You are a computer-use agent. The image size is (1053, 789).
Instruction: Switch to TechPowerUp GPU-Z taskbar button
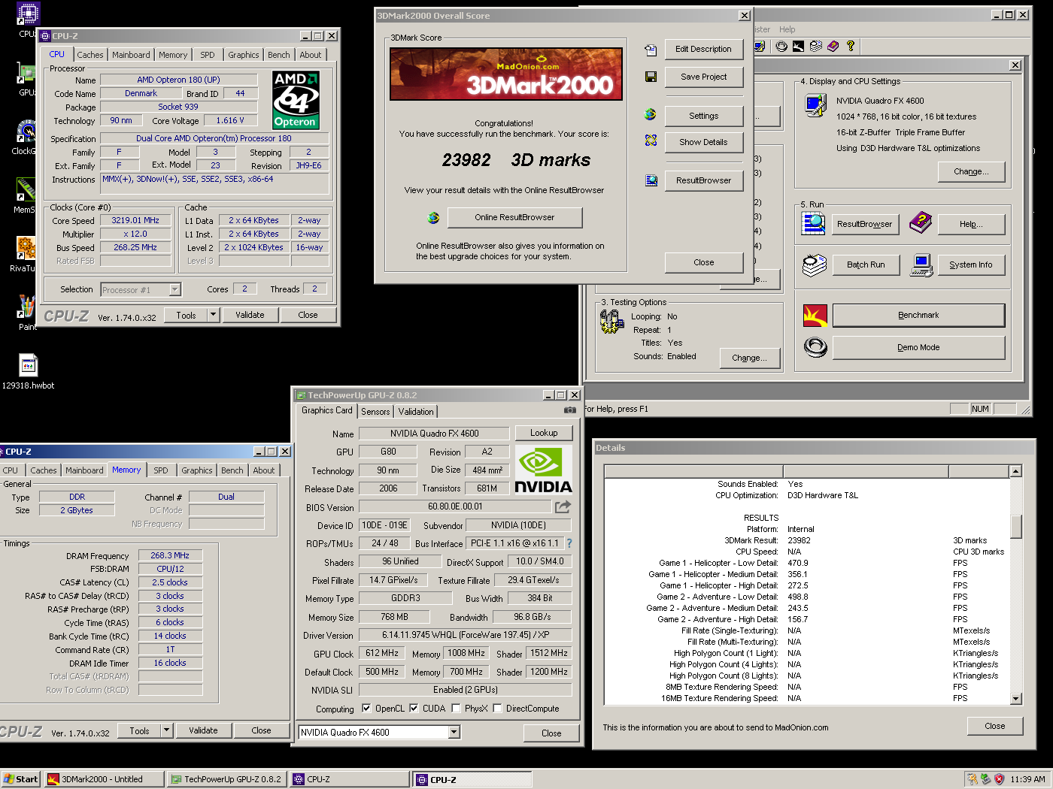point(226,779)
